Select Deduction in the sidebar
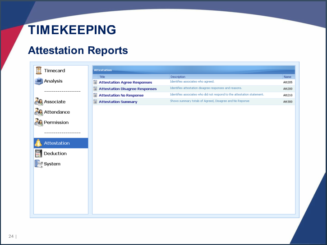The width and height of the screenshot is (327, 245). pyautogui.click(x=55, y=153)
